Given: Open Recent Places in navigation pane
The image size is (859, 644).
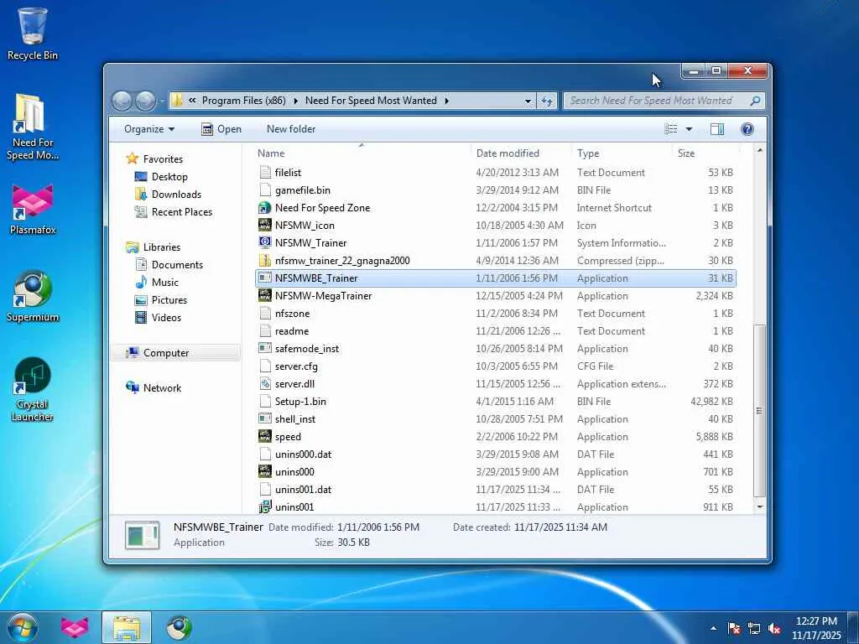Looking at the screenshot, I should pos(181,212).
